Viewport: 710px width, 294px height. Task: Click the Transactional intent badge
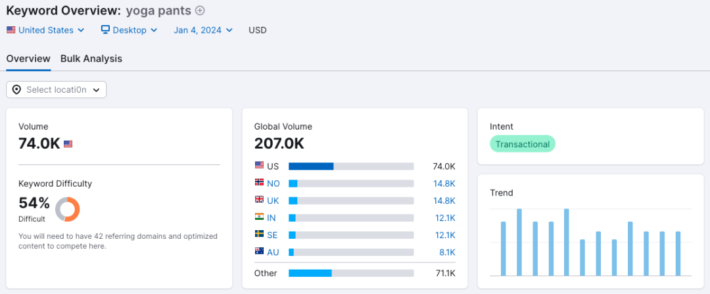point(523,144)
